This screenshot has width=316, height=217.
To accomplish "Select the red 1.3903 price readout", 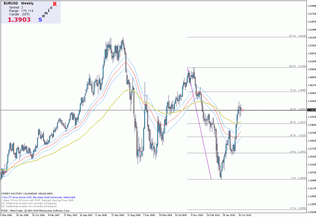I will pos(19,20).
